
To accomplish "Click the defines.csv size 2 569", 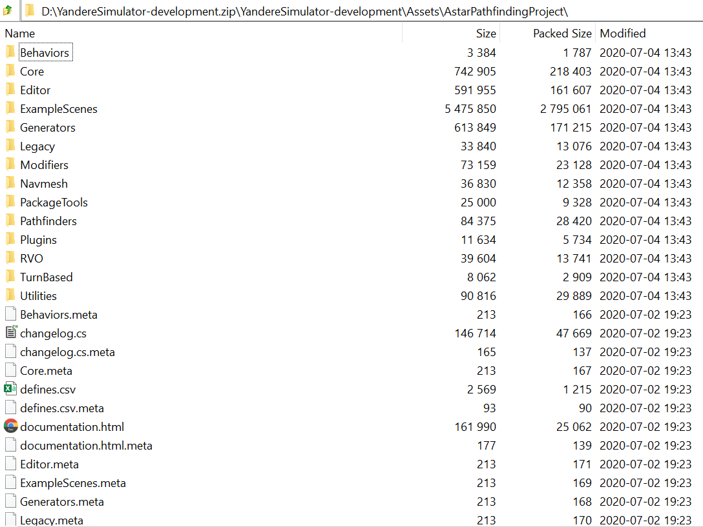I will tap(481, 390).
